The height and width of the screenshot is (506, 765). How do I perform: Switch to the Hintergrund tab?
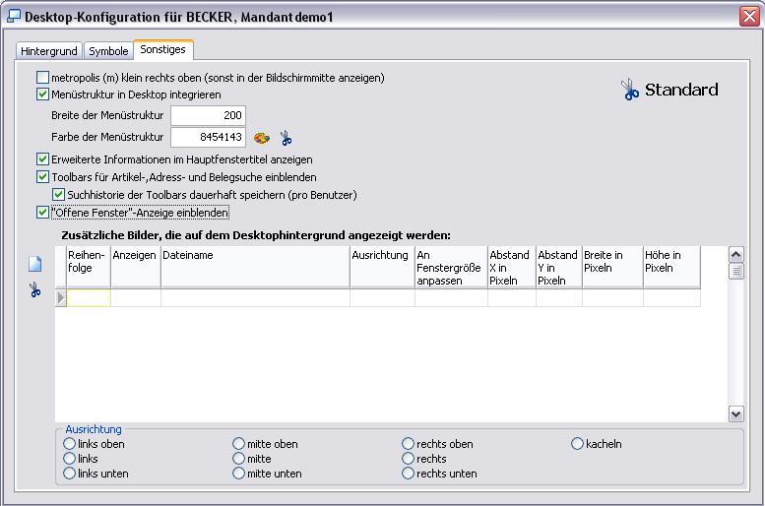point(48,51)
